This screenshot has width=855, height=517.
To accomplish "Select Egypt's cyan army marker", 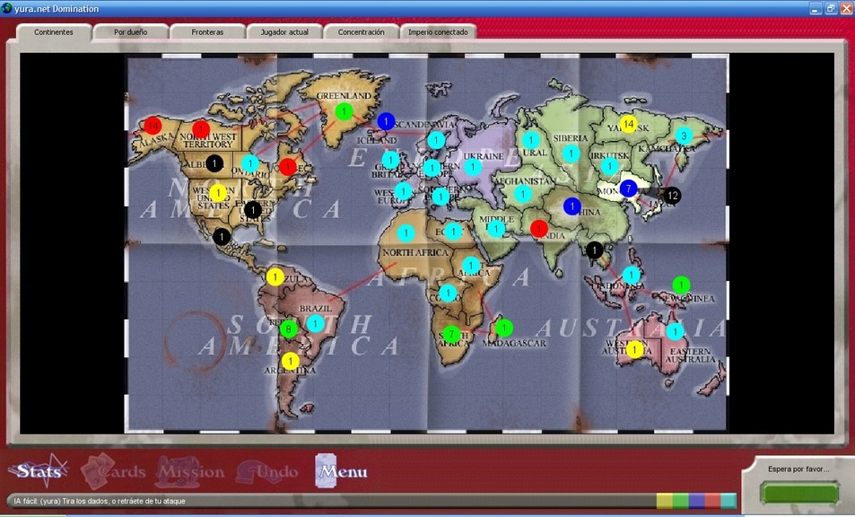I will [x=453, y=232].
